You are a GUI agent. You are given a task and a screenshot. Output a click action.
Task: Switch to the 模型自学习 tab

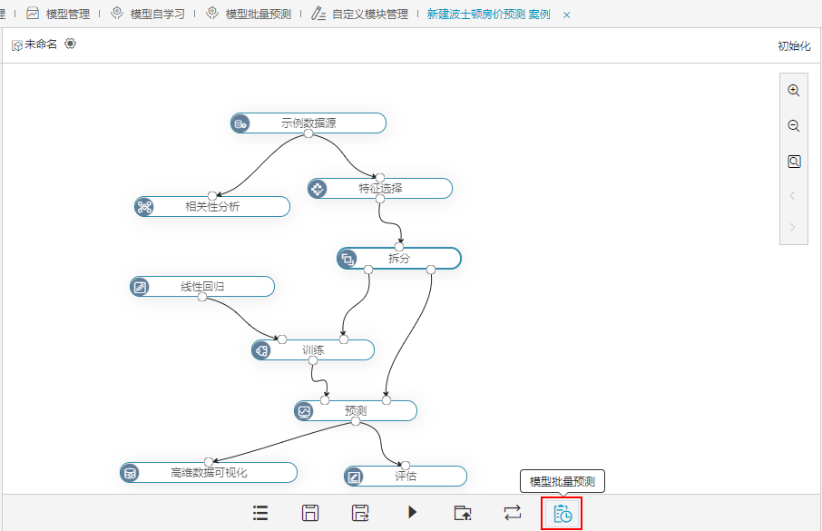pos(148,15)
